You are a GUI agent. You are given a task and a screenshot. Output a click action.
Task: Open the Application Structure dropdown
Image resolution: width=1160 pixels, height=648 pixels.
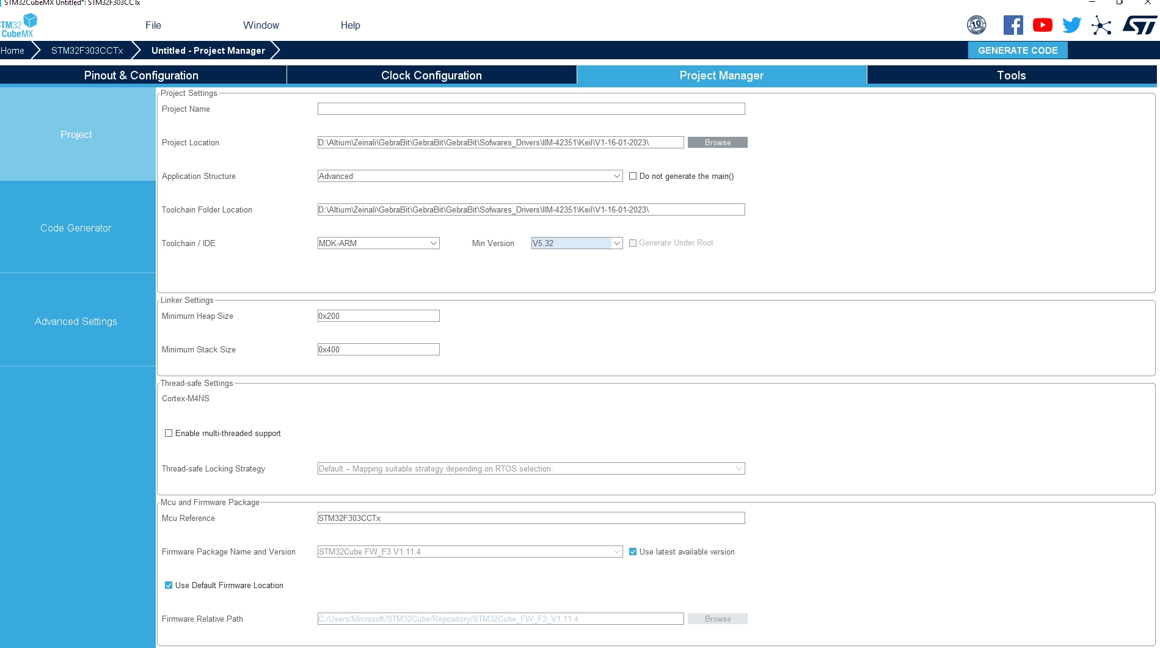[470, 176]
